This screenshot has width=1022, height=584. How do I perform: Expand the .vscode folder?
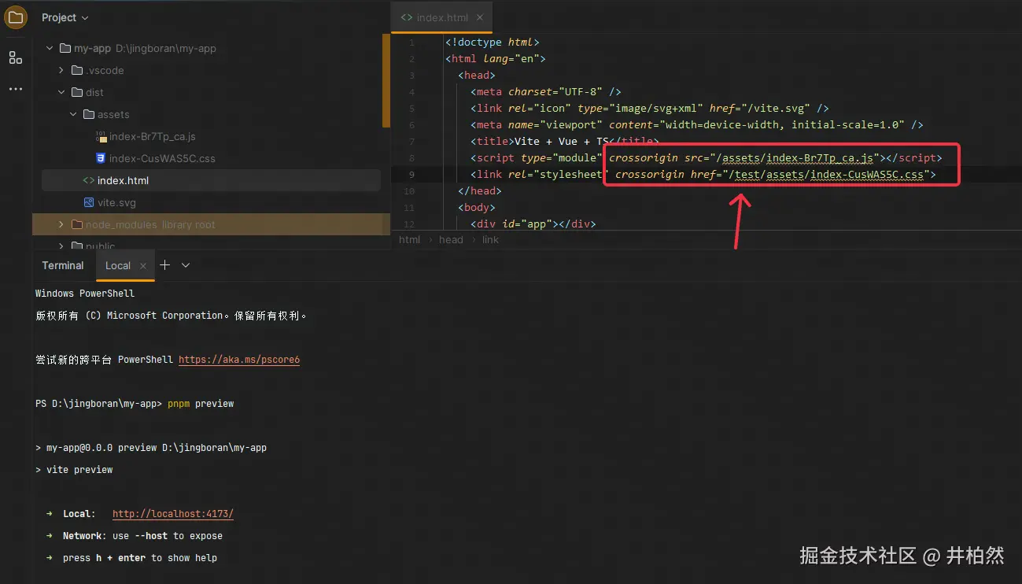[61, 70]
